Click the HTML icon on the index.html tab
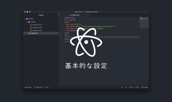Image resolution: width=172 pixels, height=102 pixels. (71, 15)
